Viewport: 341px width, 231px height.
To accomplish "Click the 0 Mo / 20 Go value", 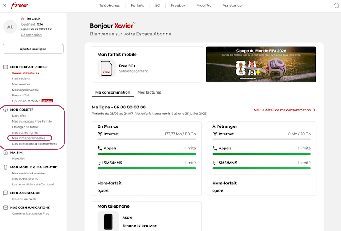I will pos(299,134).
